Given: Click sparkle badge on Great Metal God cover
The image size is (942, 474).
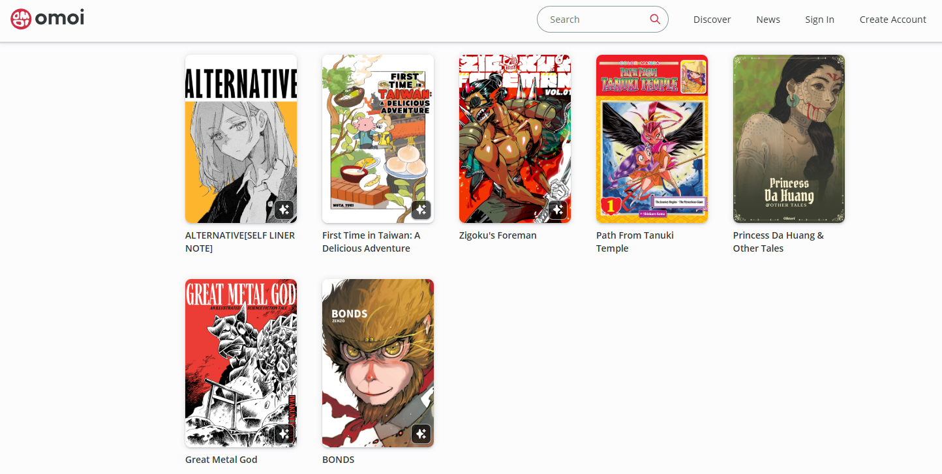Looking at the screenshot, I should click(284, 434).
